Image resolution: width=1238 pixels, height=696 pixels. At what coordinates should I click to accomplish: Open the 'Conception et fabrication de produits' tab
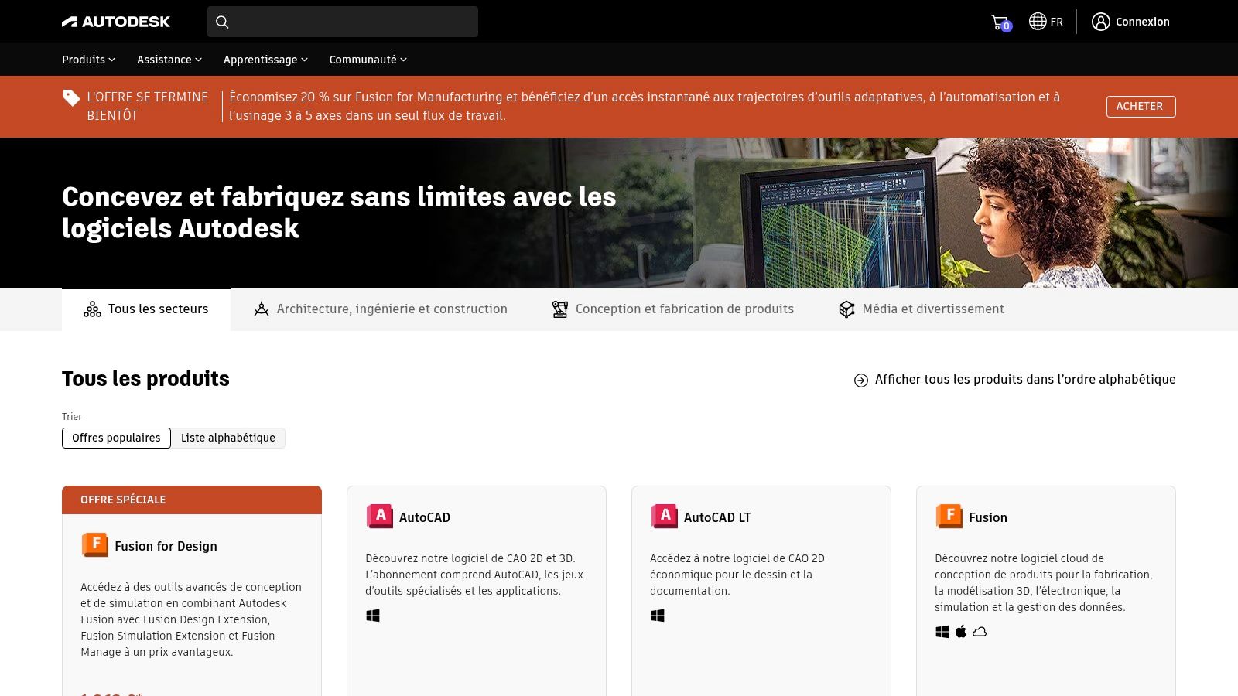(673, 309)
